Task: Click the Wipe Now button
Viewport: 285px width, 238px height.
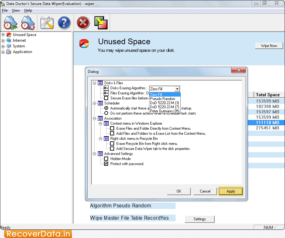Action: click(x=269, y=45)
